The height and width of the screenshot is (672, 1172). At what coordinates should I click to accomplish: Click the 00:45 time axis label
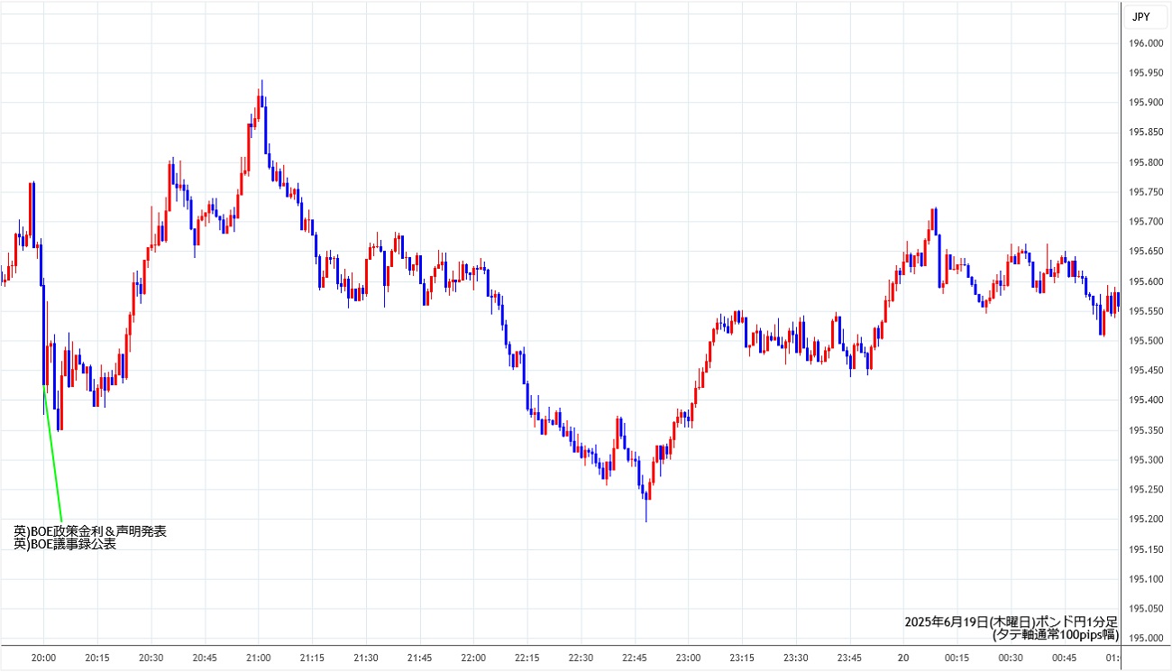tap(1064, 658)
